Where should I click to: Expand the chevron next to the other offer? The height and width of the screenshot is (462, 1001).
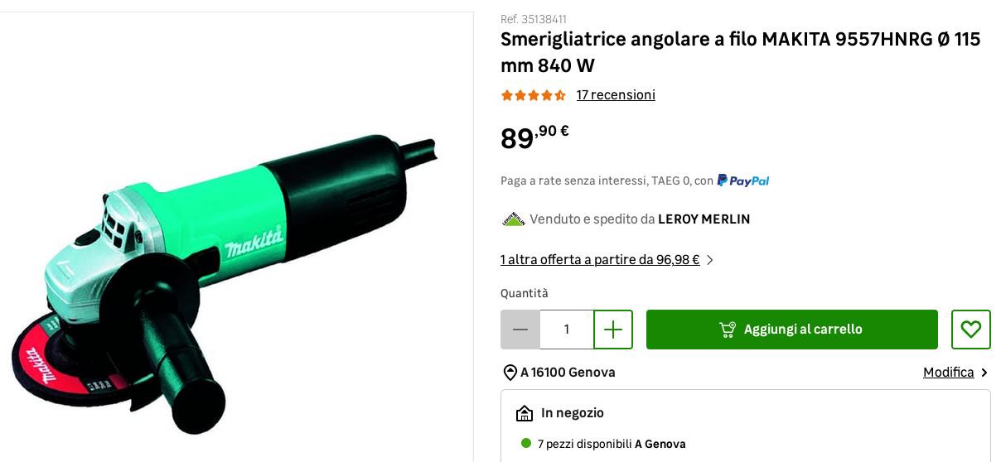point(709,260)
